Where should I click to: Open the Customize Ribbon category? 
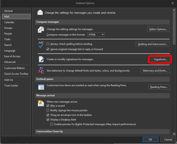tap(16, 68)
